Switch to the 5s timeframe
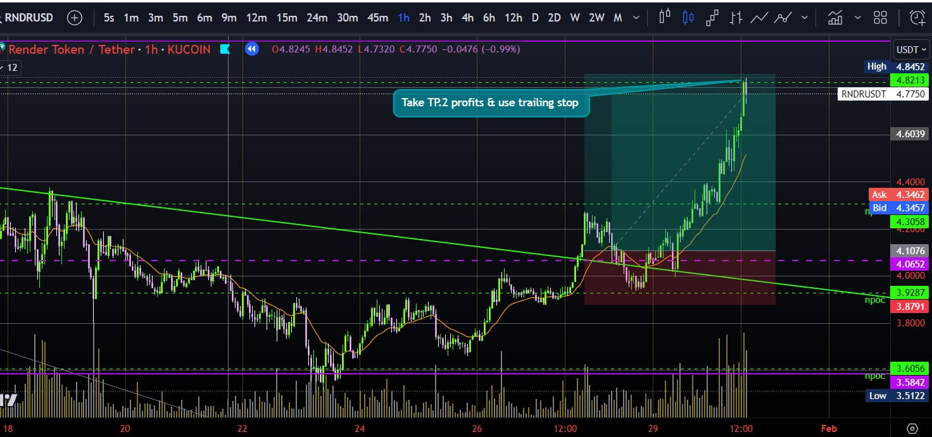The image size is (932, 437). (109, 18)
